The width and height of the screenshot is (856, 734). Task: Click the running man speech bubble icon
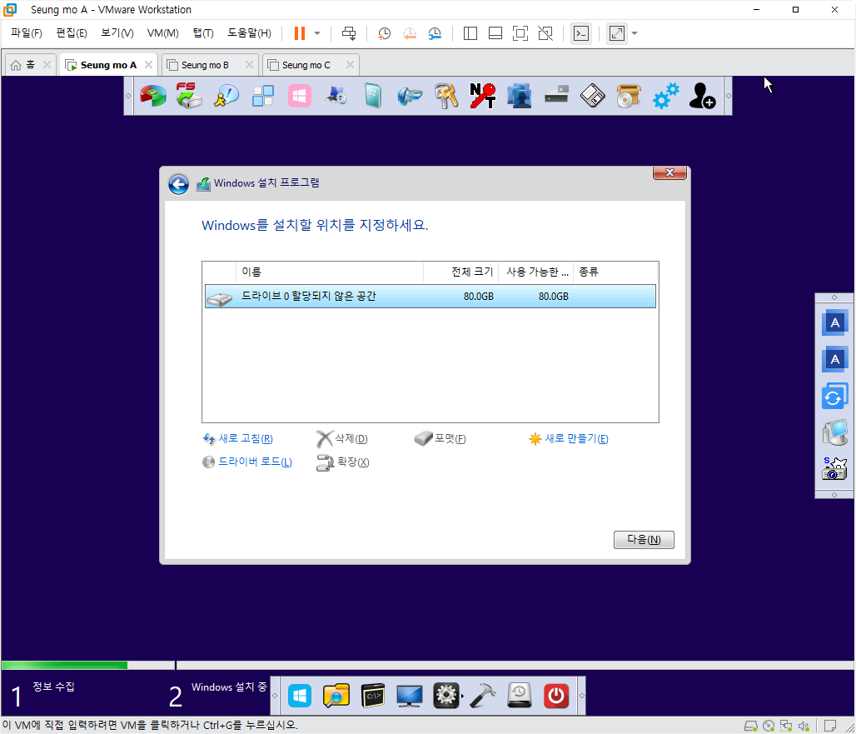click(226, 96)
